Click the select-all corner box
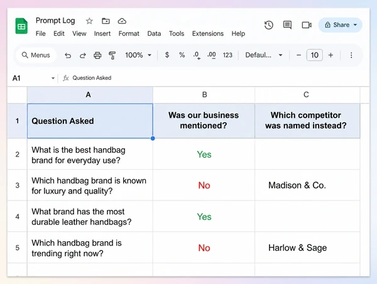The image size is (377, 284). [x=18, y=95]
